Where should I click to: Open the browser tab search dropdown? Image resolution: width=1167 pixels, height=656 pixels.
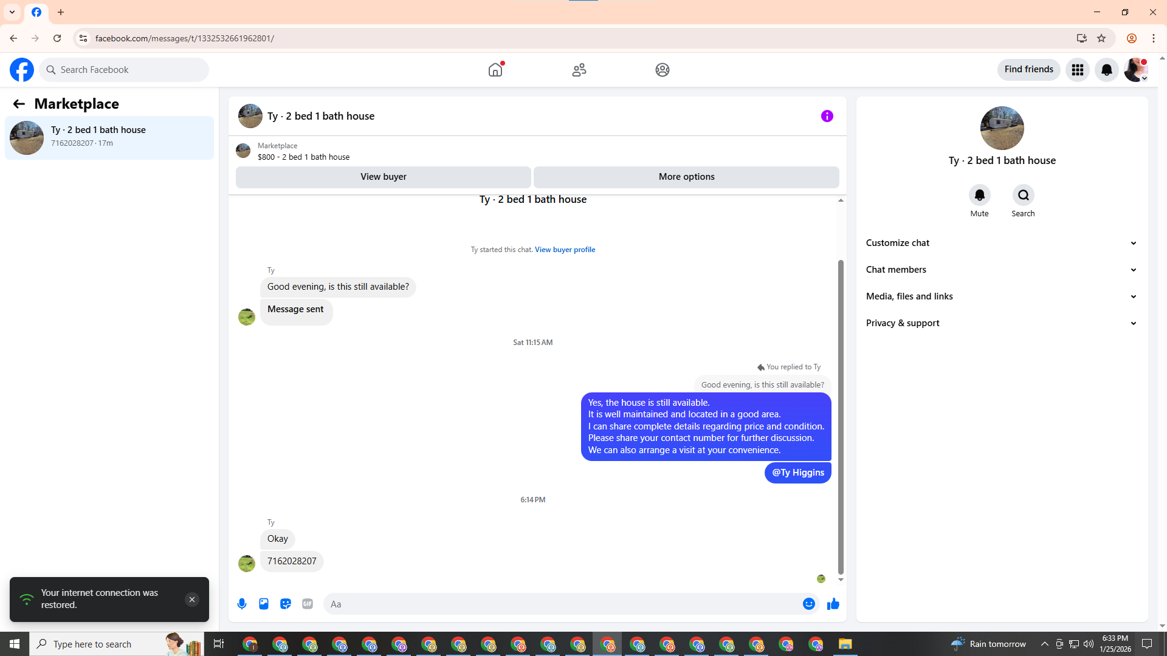pyautogui.click(x=12, y=12)
